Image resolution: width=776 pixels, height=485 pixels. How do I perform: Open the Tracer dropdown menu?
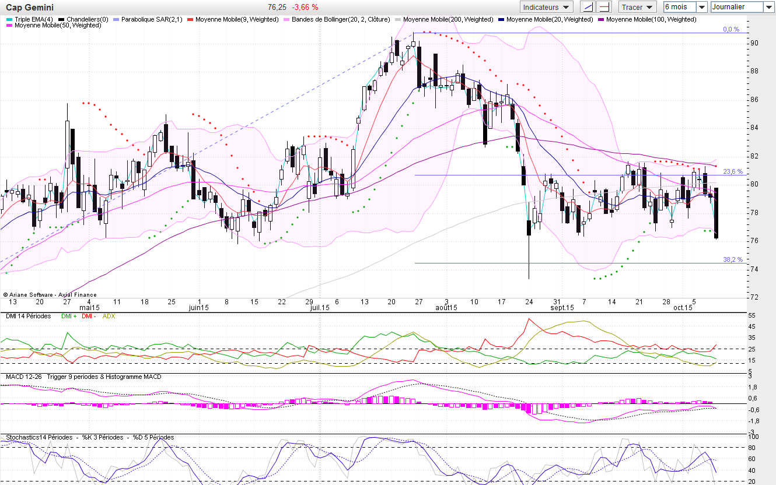(x=638, y=7)
